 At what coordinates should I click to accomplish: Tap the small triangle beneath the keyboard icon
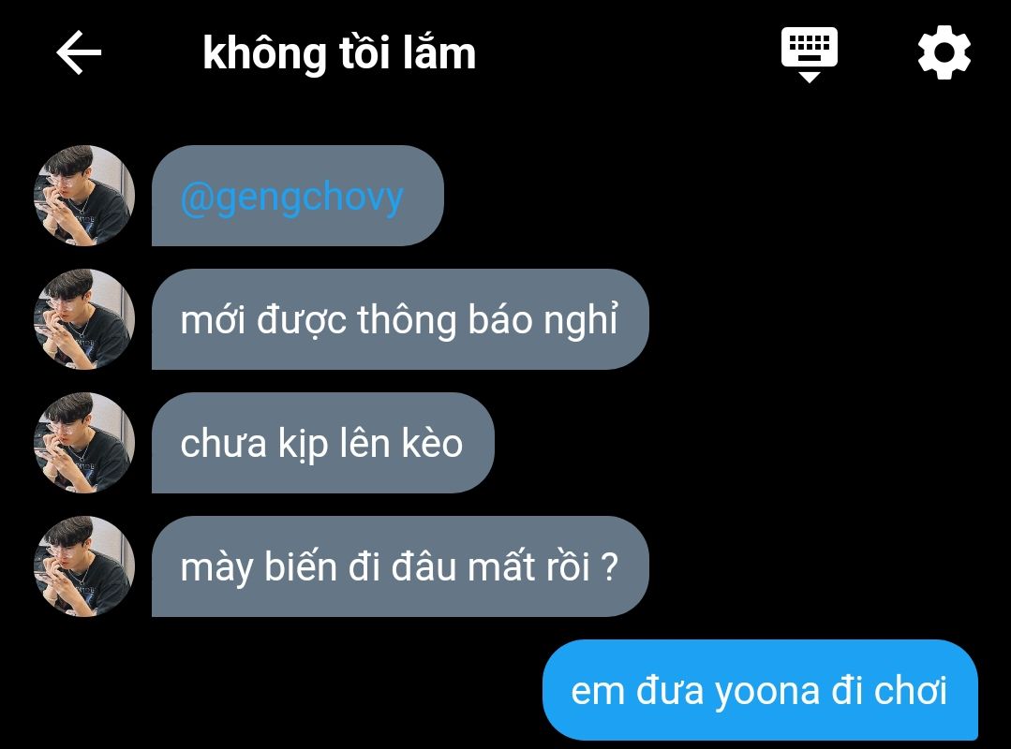coord(810,78)
